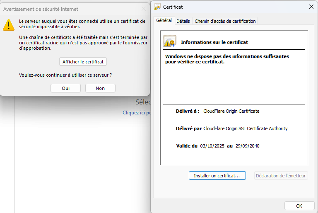Image resolution: width=318 pixels, height=213 pixels.
Task: Click the 29/09/2040 expiration date
Action: [247, 146]
